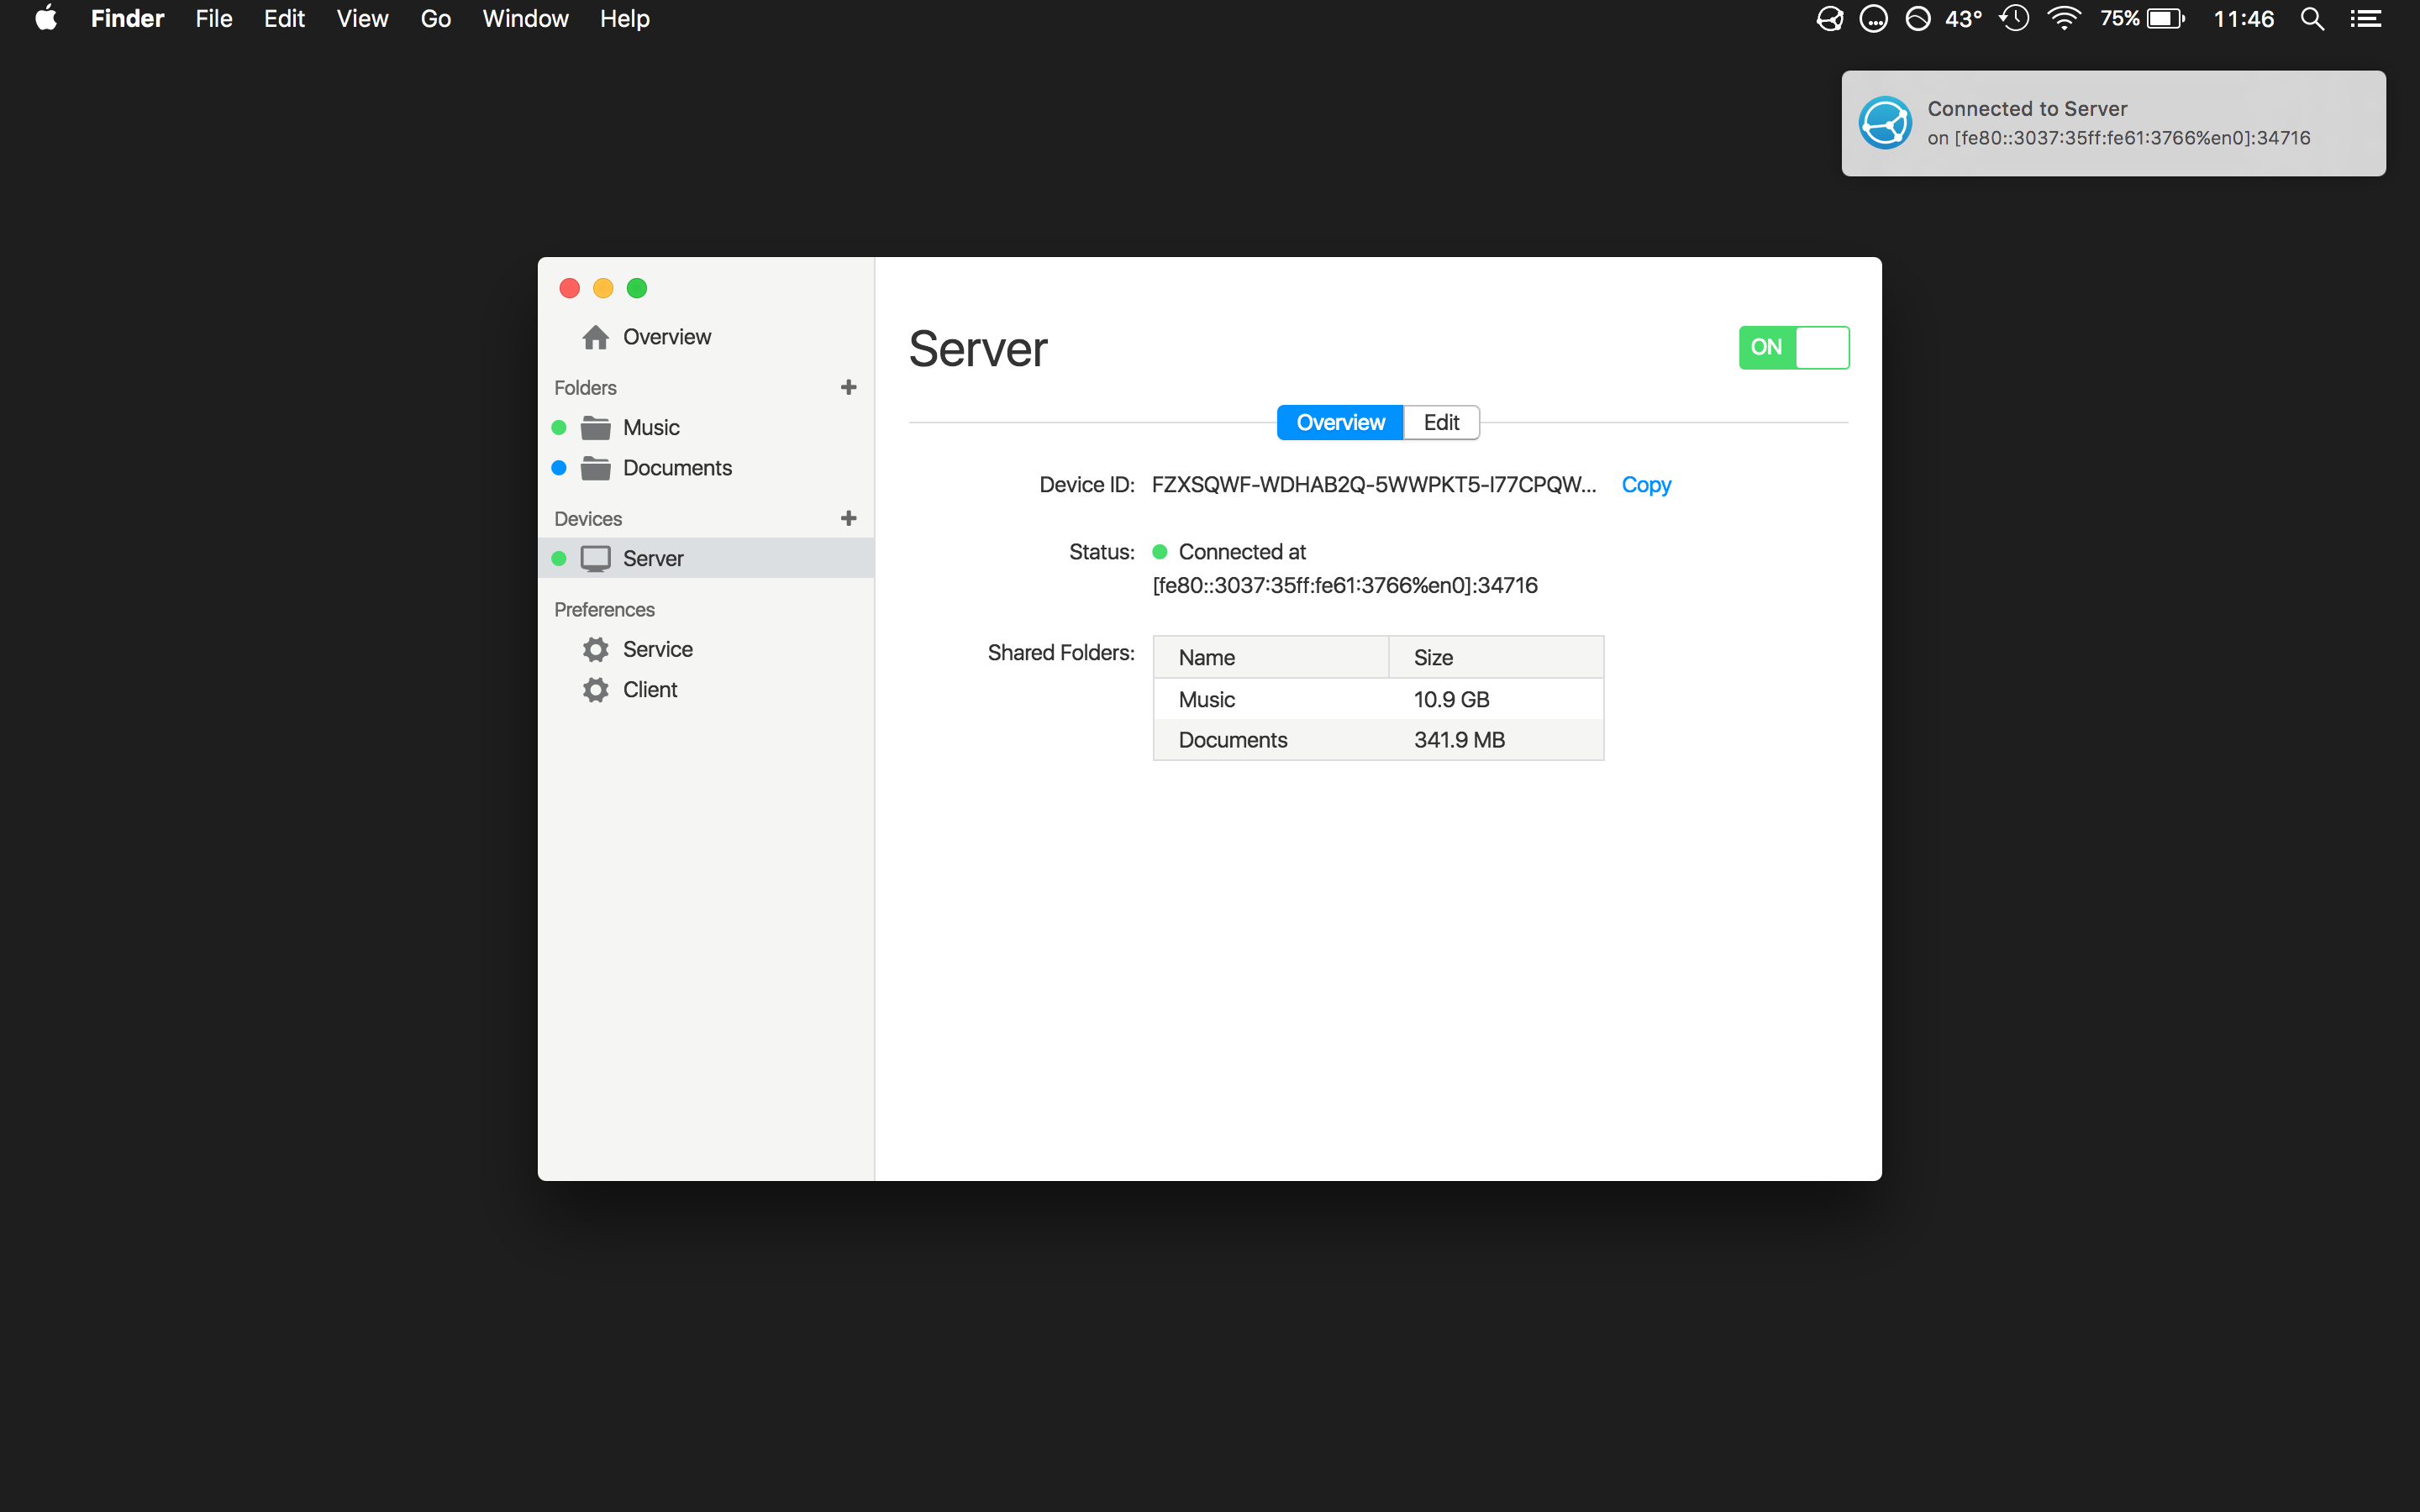The image size is (2420, 1512).
Task: Toggle the Server ON switch off
Action: coord(1793,347)
